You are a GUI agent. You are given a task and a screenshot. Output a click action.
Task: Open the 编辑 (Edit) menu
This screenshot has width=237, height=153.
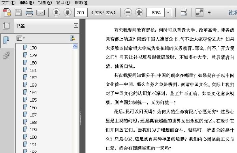(27, 3)
